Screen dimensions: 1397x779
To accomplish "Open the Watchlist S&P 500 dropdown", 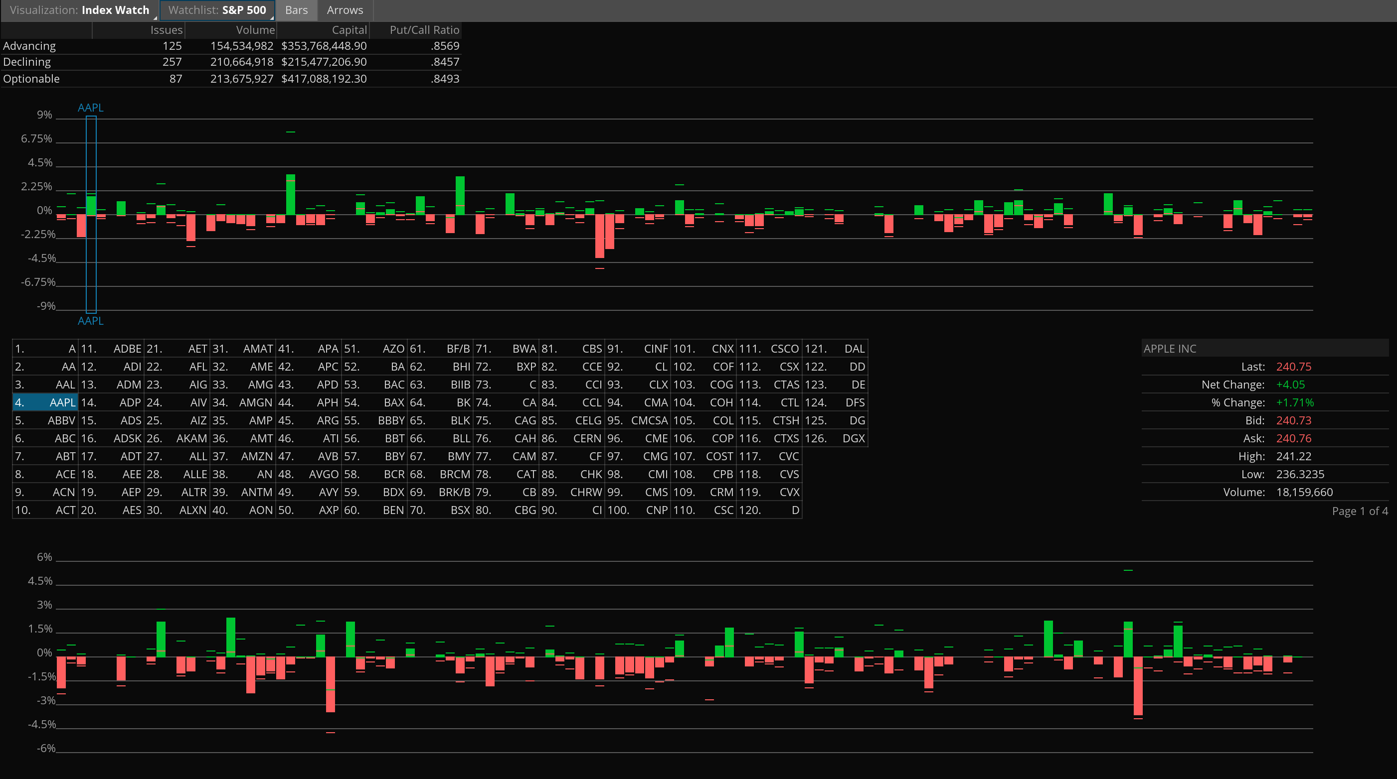I will point(217,10).
